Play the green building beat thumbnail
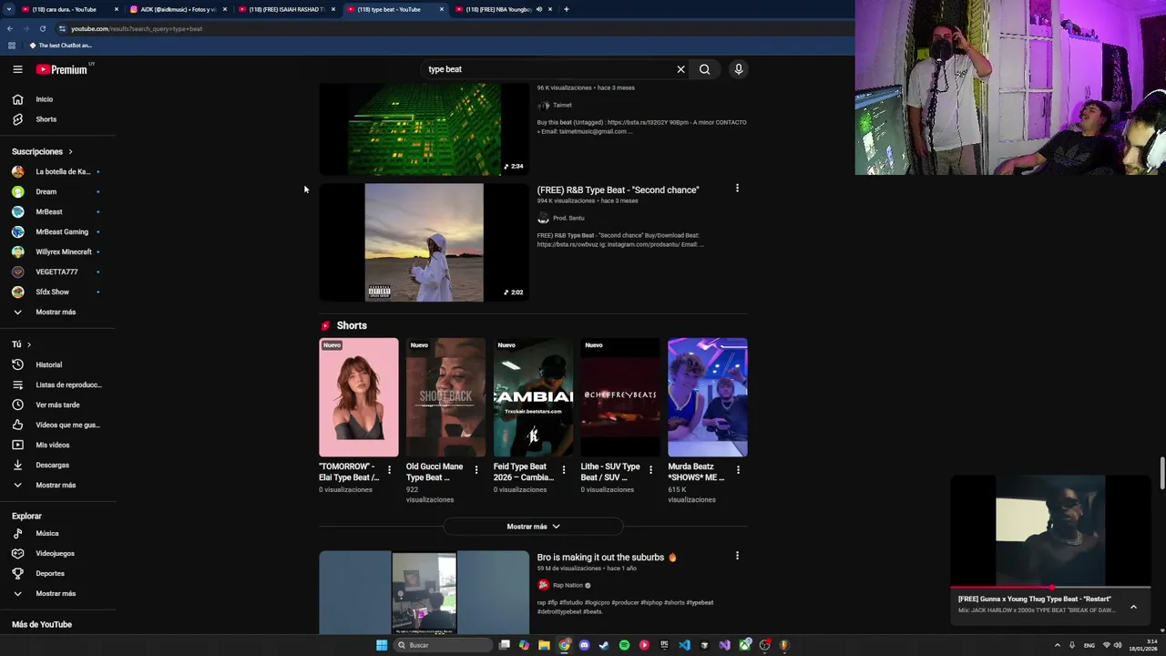1166x656 pixels. coord(424,128)
